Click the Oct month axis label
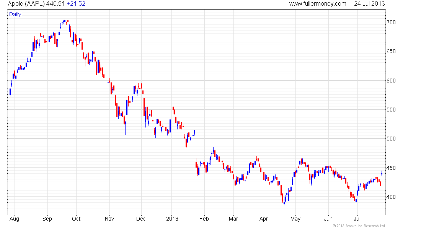421x229 pixels. [76, 219]
